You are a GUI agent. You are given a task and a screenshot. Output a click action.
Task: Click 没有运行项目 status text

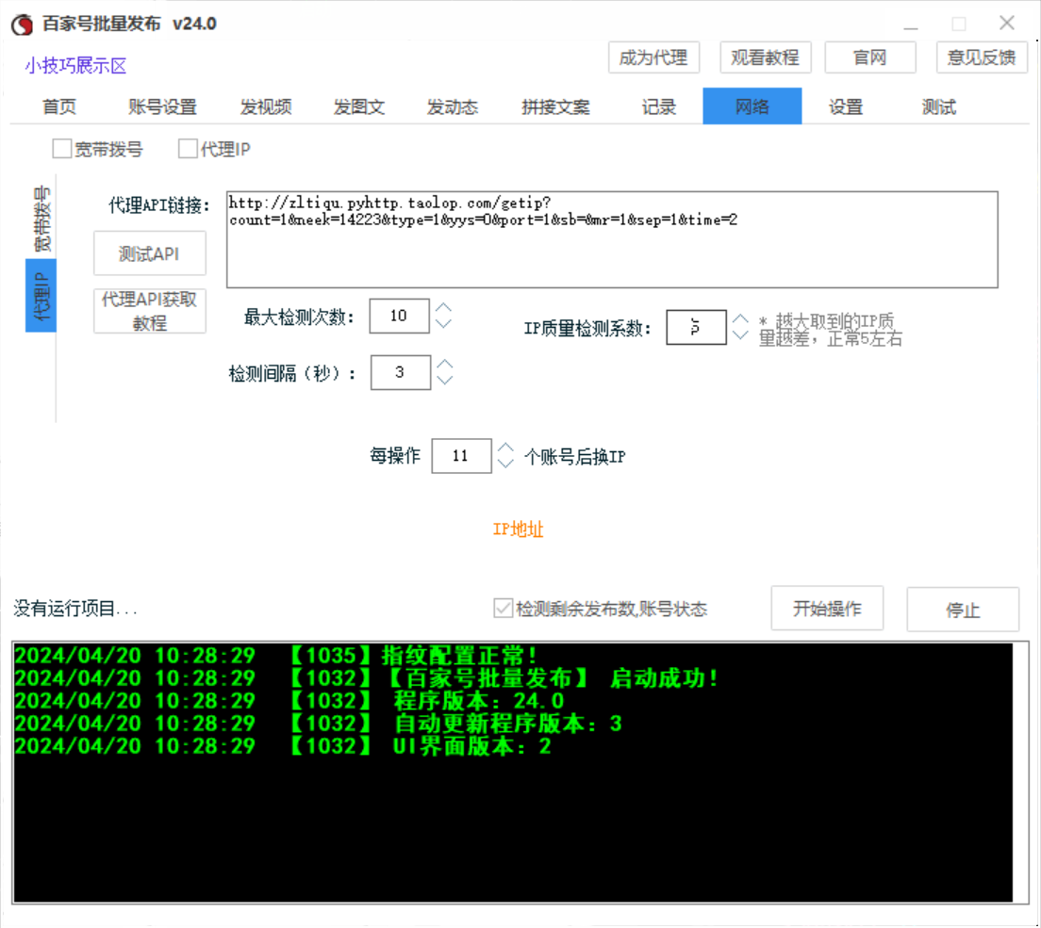point(75,609)
